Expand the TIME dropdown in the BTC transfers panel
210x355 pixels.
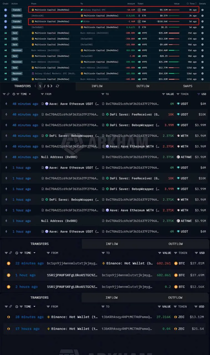tap(28, 253)
